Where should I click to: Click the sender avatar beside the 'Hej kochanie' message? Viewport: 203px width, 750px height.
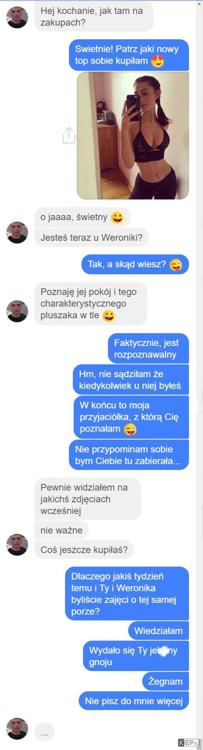(x=17, y=18)
